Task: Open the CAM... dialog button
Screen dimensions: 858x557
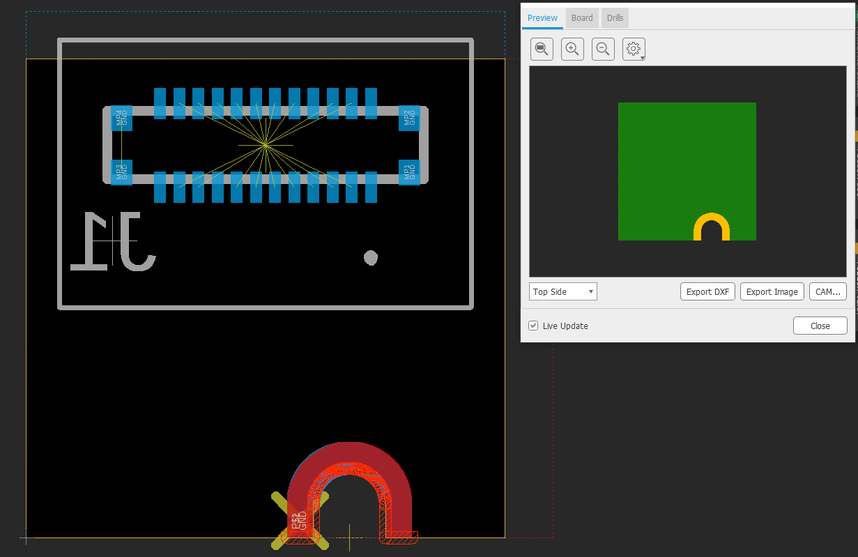Action: tap(827, 291)
